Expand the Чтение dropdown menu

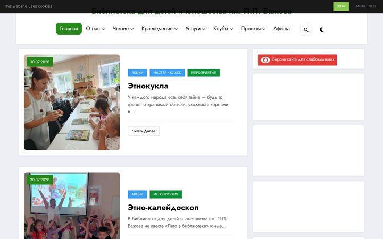(x=123, y=29)
